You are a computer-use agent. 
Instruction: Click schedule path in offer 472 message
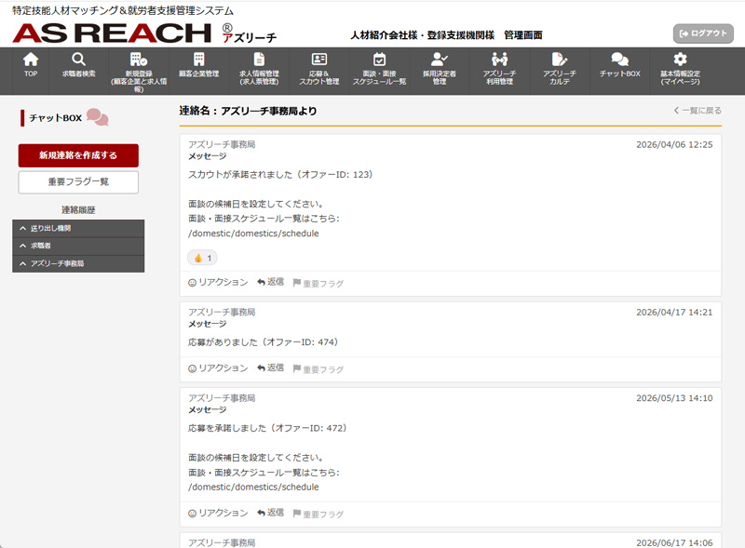(253, 488)
